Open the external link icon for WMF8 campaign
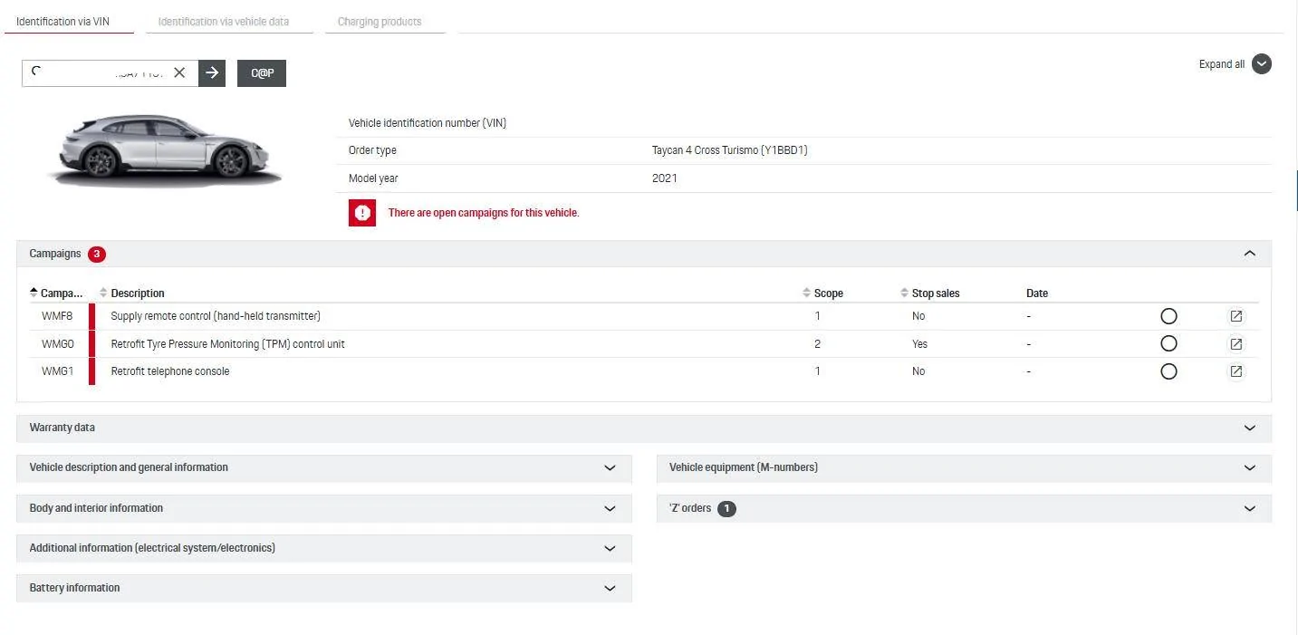 click(1236, 316)
